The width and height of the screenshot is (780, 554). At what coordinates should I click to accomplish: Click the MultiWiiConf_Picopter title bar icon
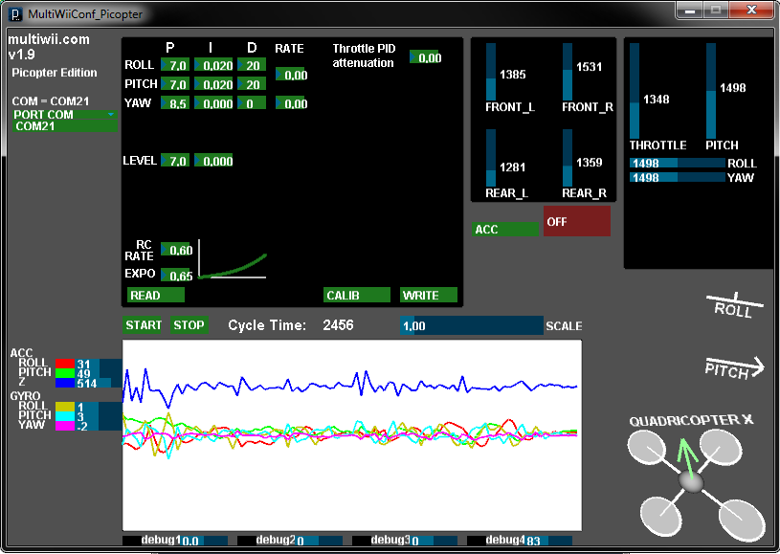16,14
